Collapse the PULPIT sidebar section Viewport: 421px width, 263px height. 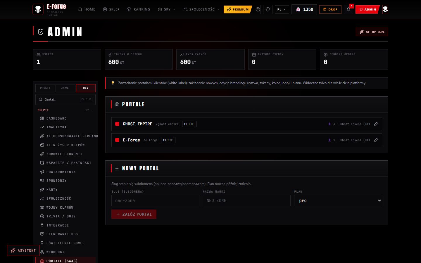click(65, 110)
